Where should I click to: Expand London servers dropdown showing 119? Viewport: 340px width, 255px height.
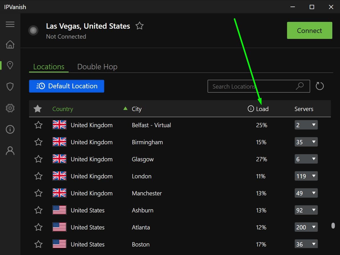point(306,176)
